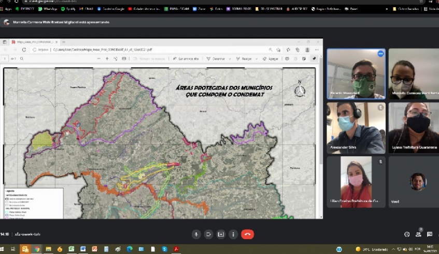Open Adobe Acrobat from the taskbar
This screenshot has height=254, width=439.
(x=176, y=249)
